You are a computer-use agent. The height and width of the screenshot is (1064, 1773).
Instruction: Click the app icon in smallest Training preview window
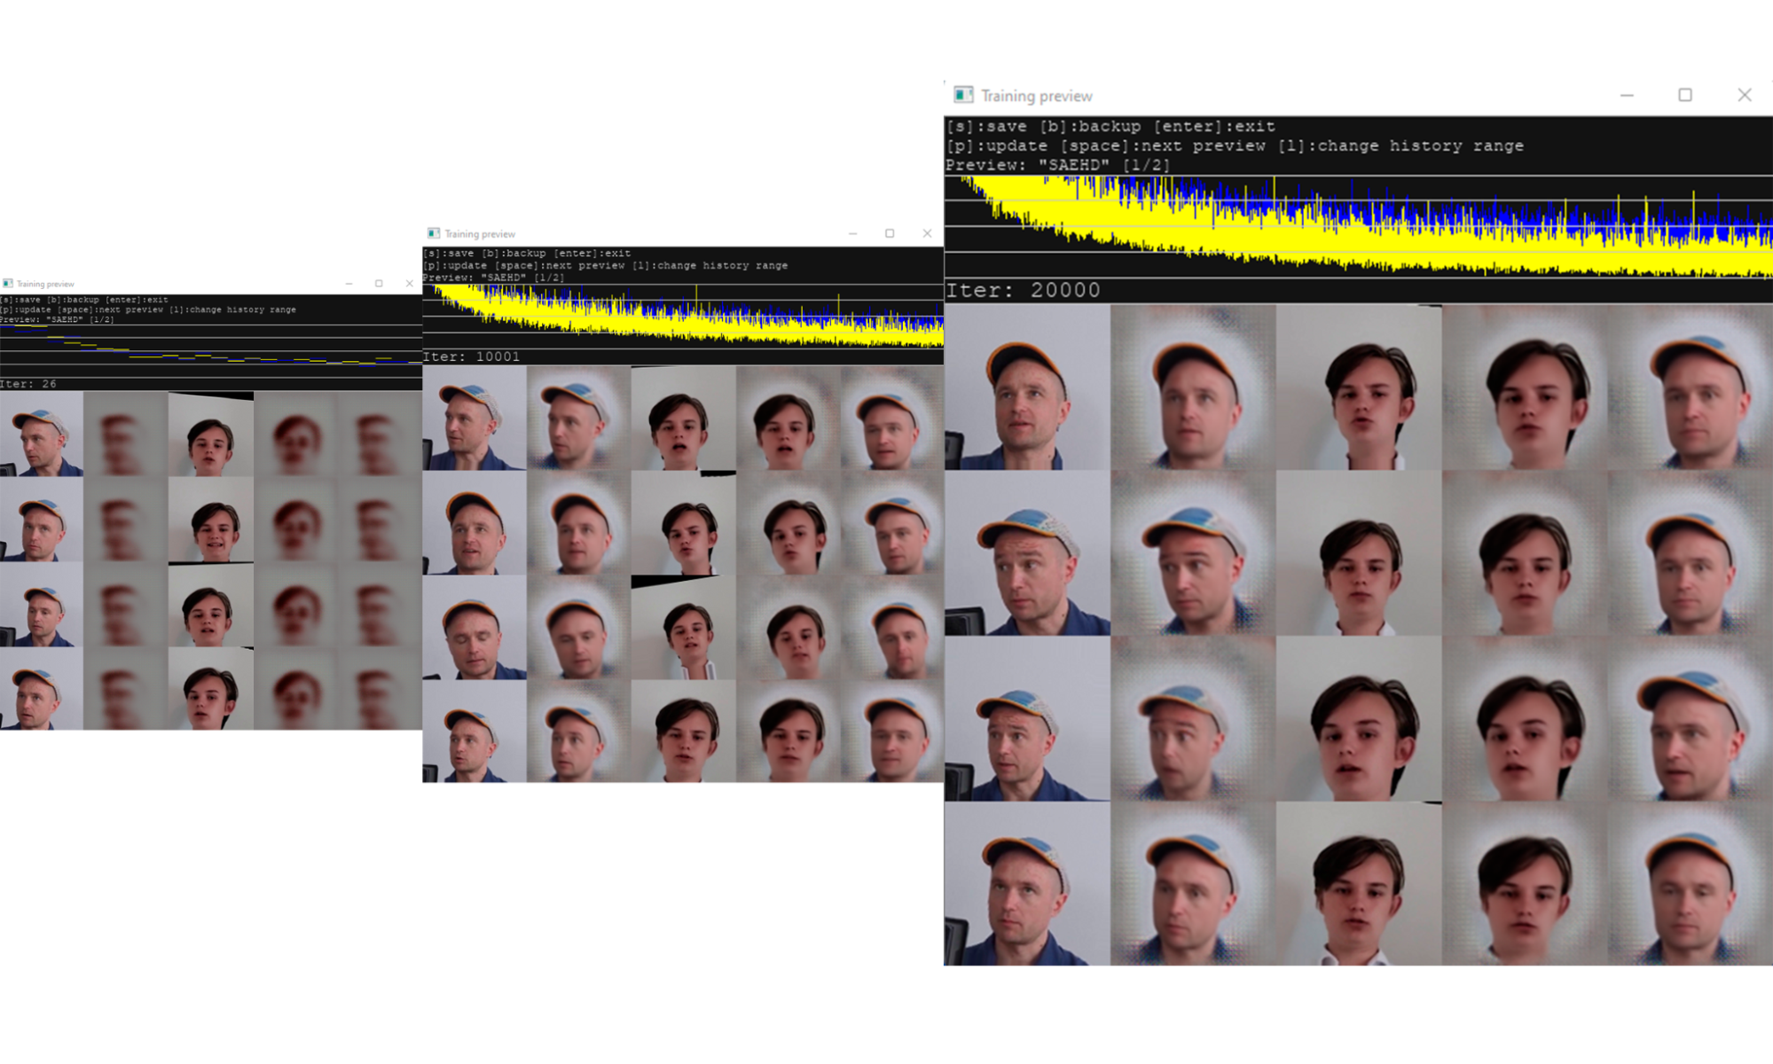(8, 284)
